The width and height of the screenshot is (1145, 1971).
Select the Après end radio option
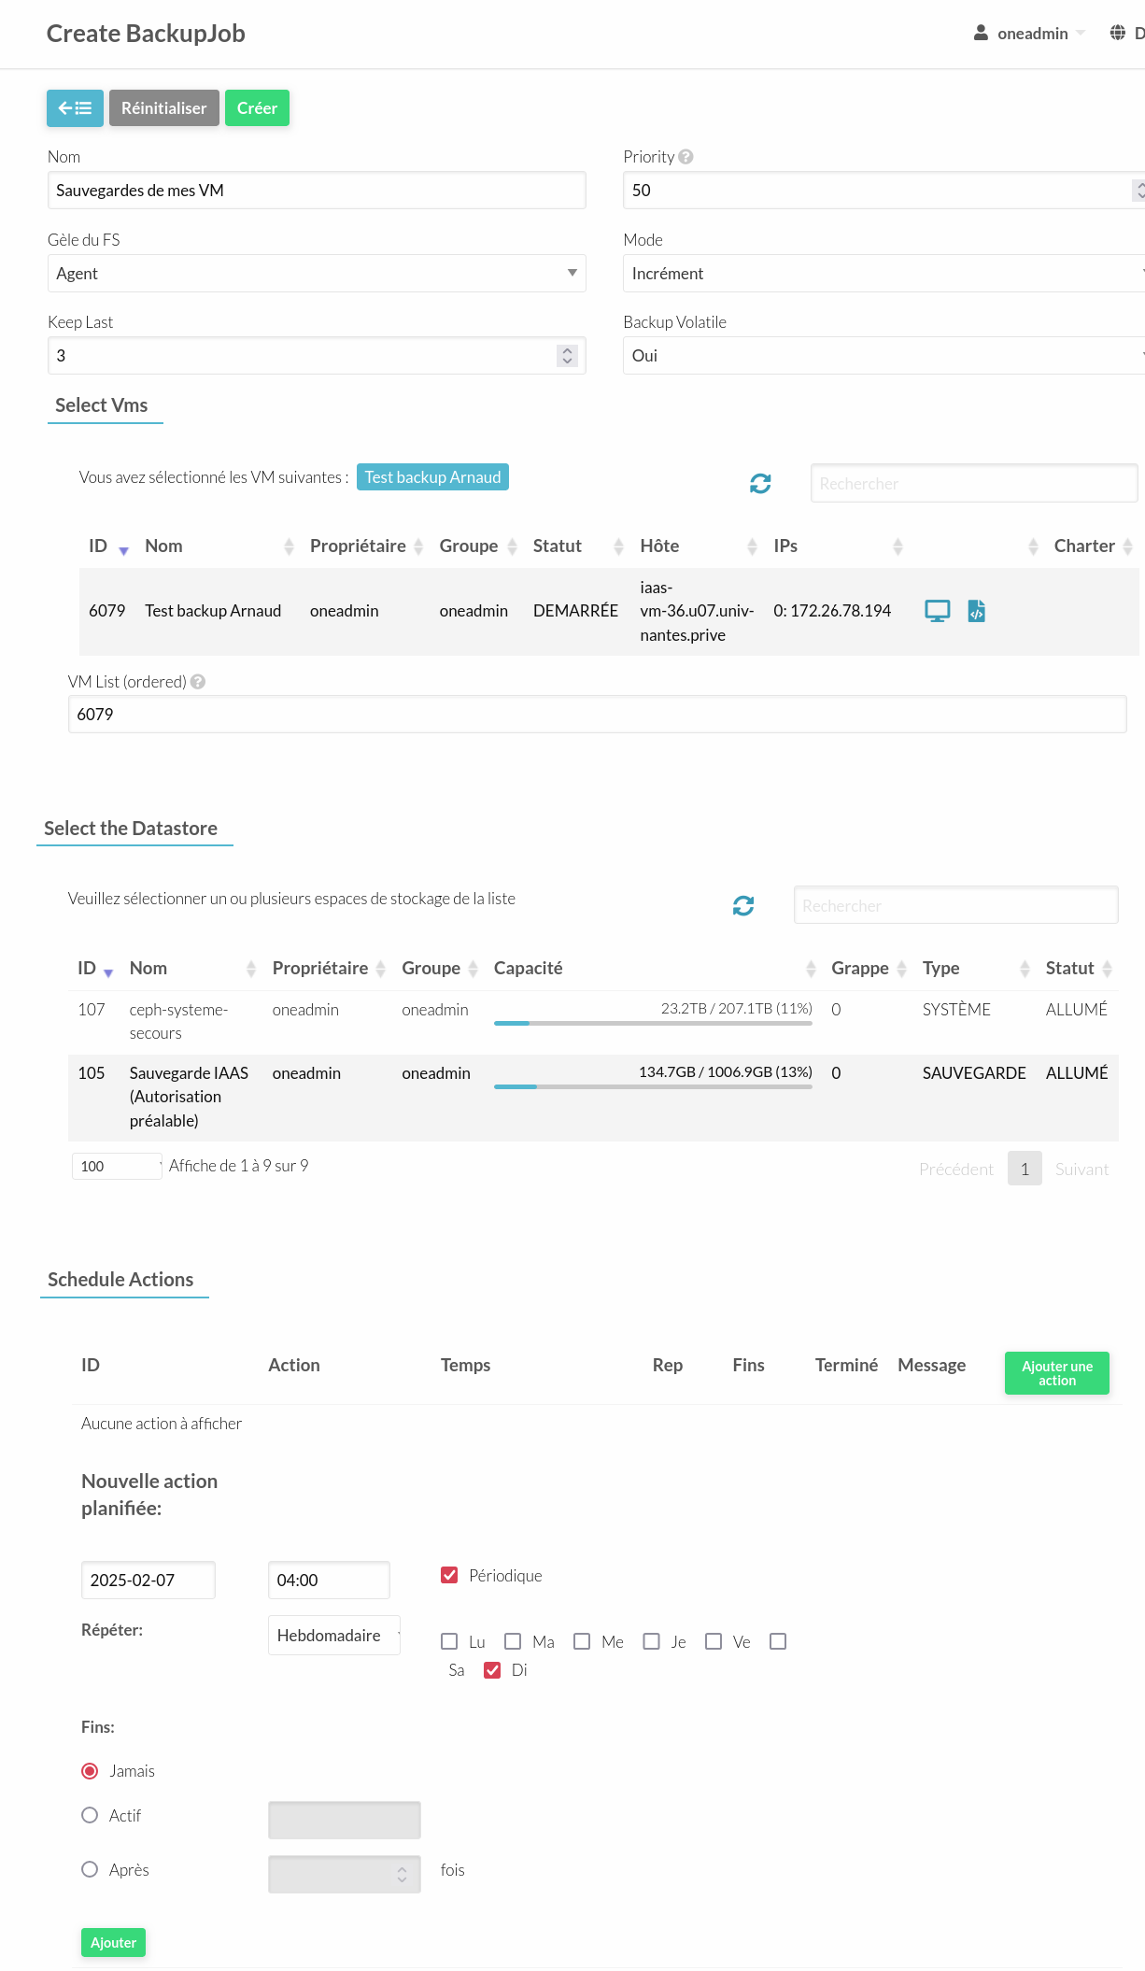coord(90,1869)
